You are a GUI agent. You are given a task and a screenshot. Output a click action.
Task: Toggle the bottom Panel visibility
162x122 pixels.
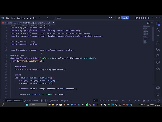[144, 18]
